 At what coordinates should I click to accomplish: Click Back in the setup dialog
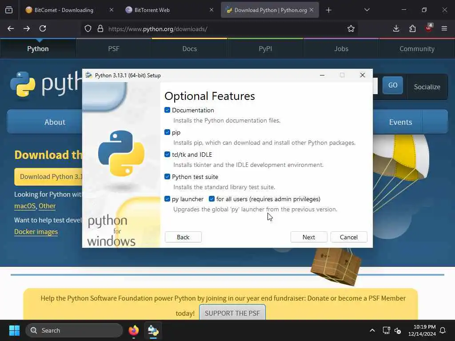pos(183,237)
